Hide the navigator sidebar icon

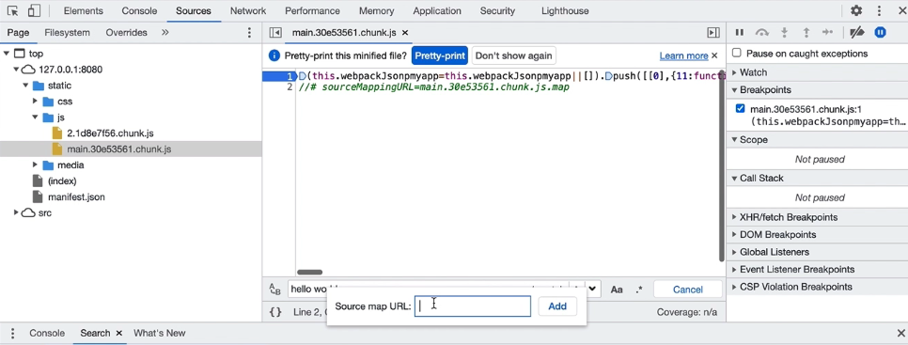pos(275,33)
